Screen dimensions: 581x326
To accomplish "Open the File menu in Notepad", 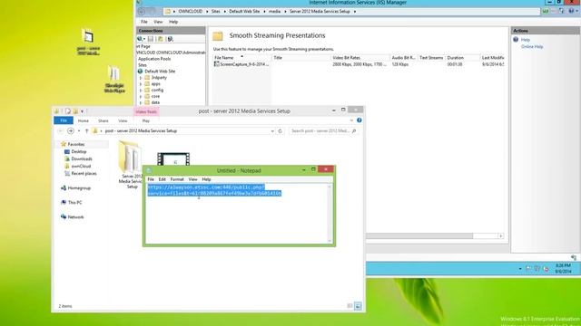I will click(x=151, y=179).
